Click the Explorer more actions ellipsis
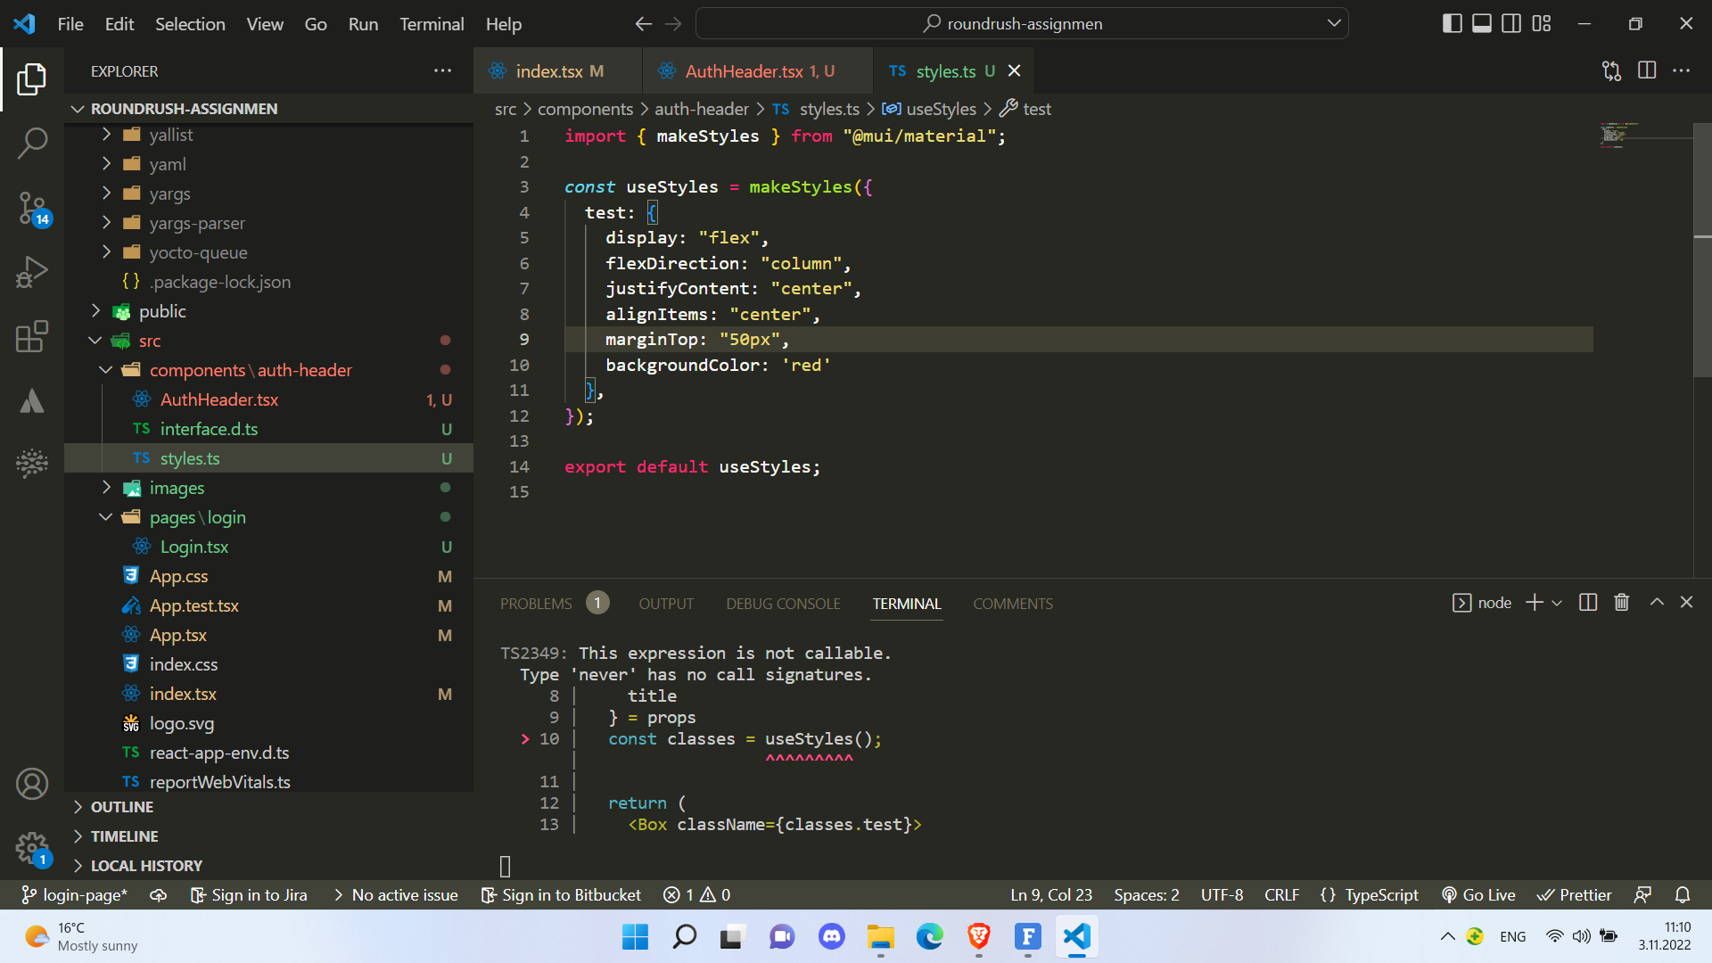The width and height of the screenshot is (1712, 963). point(442,70)
